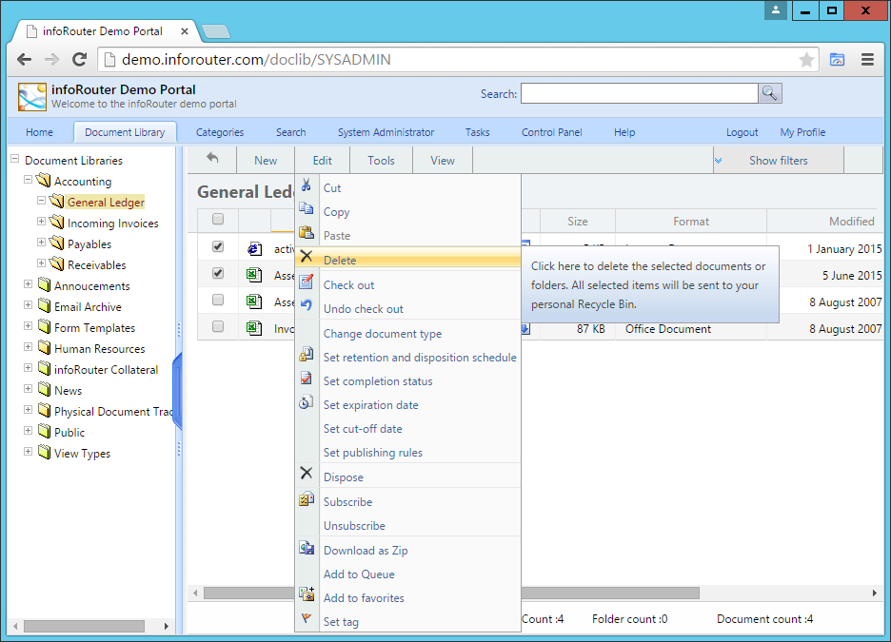The width and height of the screenshot is (891, 642).
Task: Expand the Payables folder
Action: point(42,243)
